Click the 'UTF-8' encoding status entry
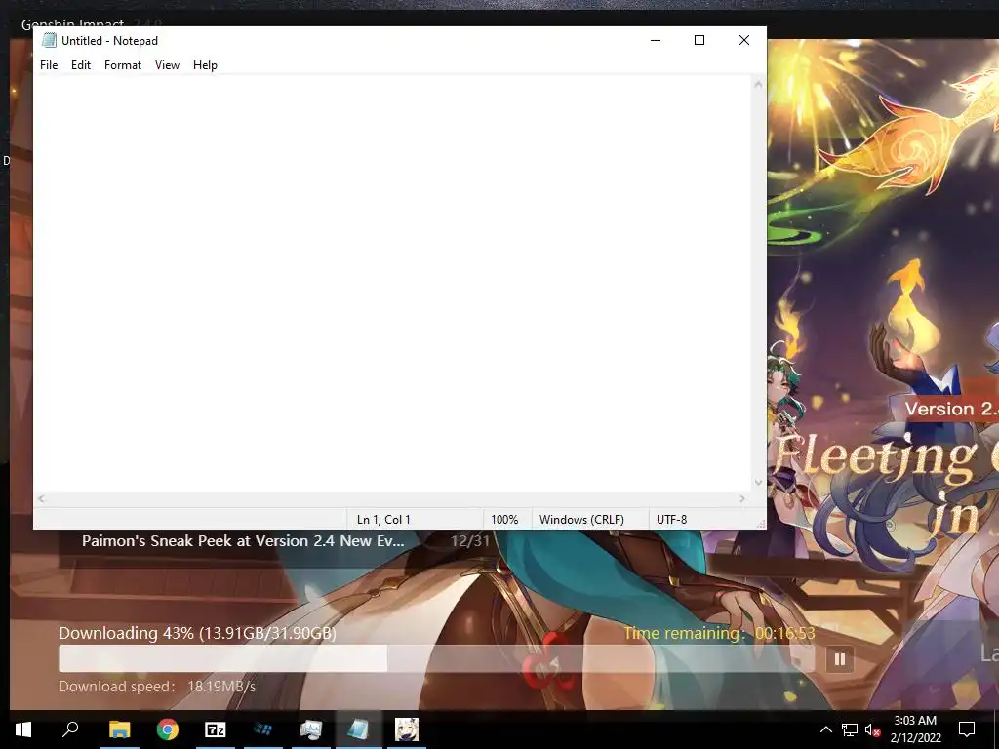Viewport: 999px width, 749px height. (671, 520)
